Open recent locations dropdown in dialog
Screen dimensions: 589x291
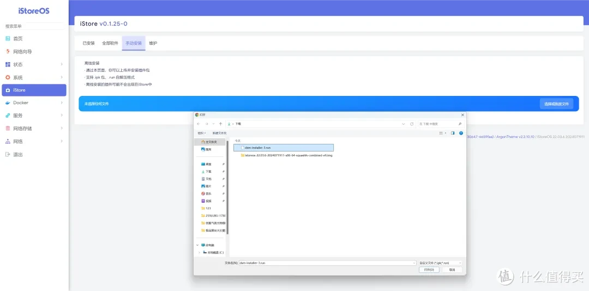coord(213,124)
